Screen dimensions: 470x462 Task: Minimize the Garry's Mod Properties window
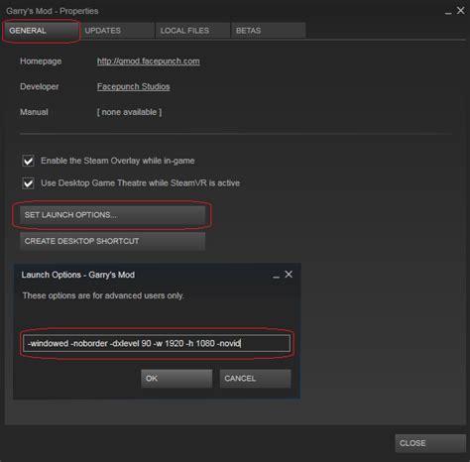click(448, 12)
